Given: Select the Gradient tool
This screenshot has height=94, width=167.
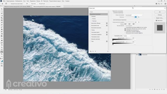Looking at the screenshot, I should [x=2, y=36].
